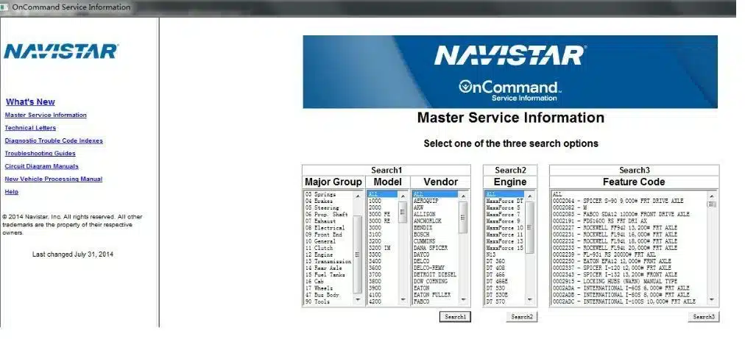Choose MaxxForce 13 in the Engine list
The height and width of the screenshot is (339, 745).
(504, 242)
